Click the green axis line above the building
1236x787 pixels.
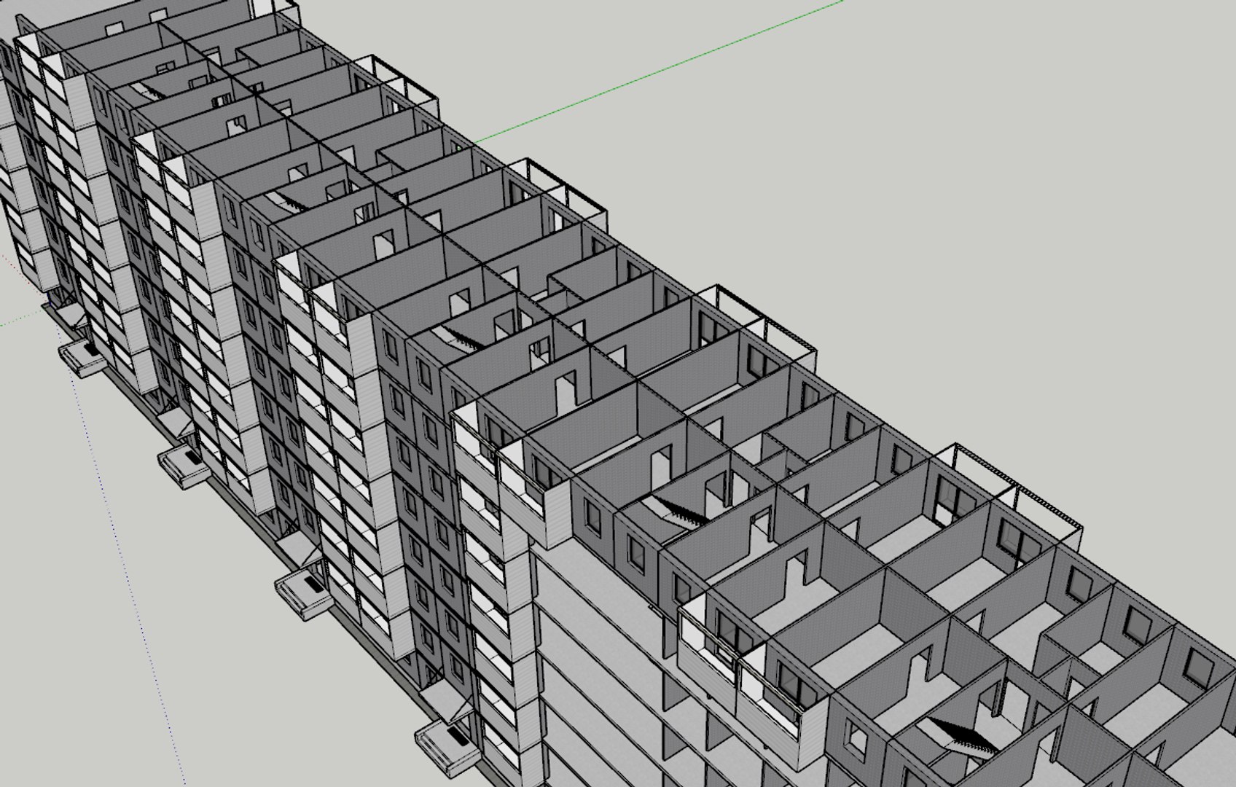pos(660,72)
